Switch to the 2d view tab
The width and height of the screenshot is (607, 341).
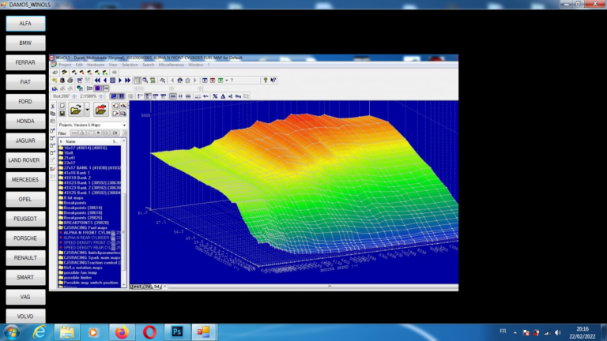pyautogui.click(x=148, y=287)
